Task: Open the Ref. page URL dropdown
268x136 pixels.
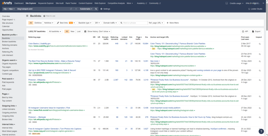Action: click(156, 23)
